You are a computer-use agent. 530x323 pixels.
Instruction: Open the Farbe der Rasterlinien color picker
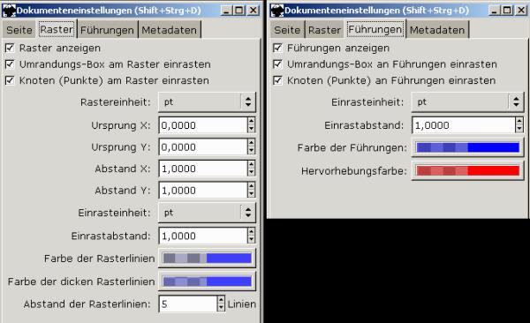(207, 259)
